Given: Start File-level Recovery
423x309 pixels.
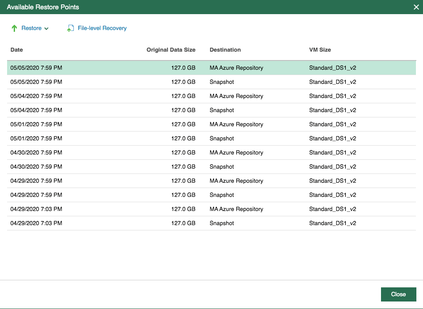Looking at the screenshot, I should 102,28.
